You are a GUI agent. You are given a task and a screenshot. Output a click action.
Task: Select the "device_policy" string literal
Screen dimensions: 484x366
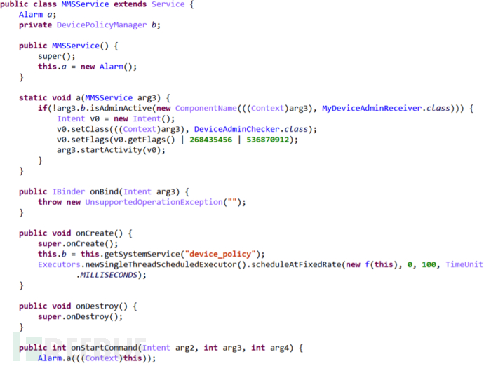[220, 254]
